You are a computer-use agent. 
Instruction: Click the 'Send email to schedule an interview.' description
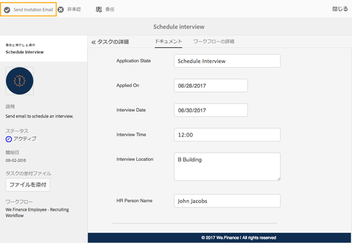[39, 116]
